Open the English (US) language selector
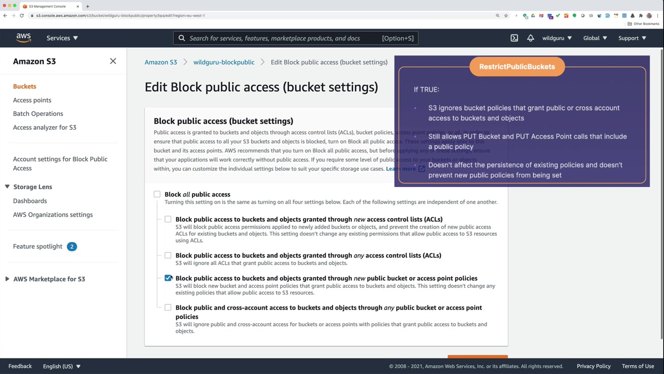The height and width of the screenshot is (374, 664). coord(62,366)
